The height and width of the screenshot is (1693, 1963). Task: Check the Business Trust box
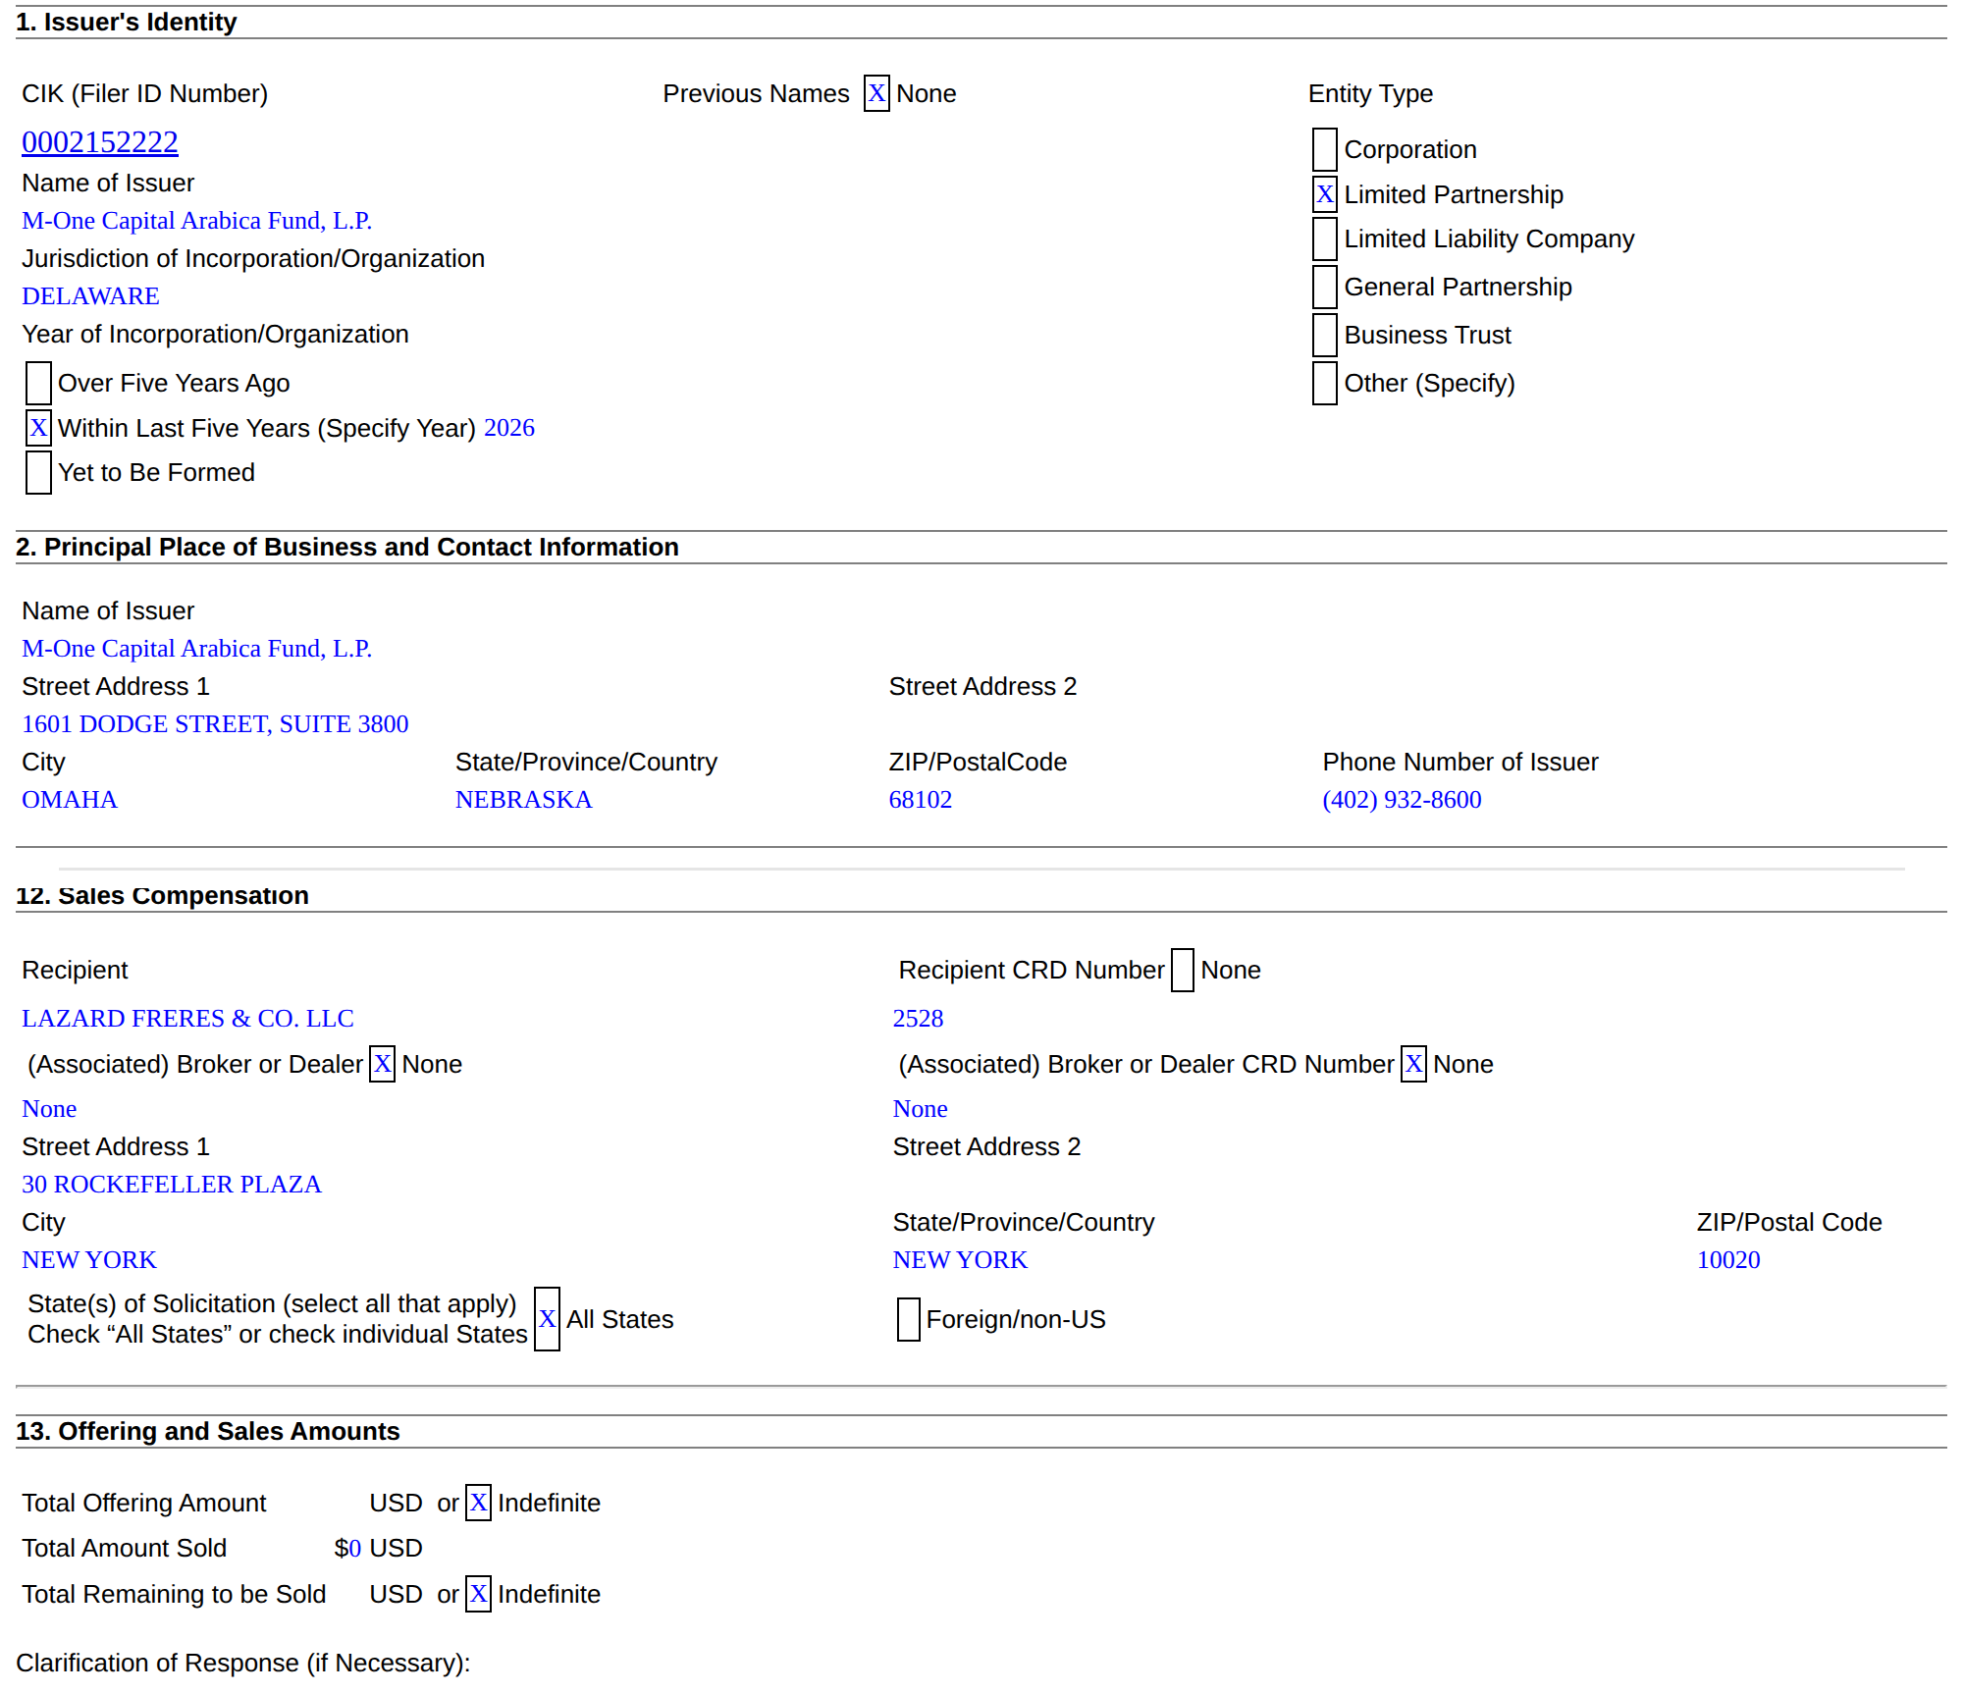point(1324,335)
